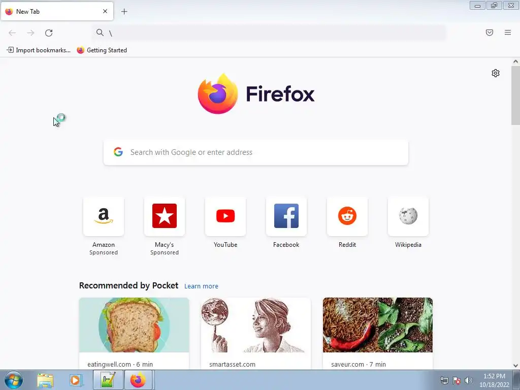Open the eatingwell.com sandwich article thumbnail
The image size is (520, 390).
(x=134, y=324)
